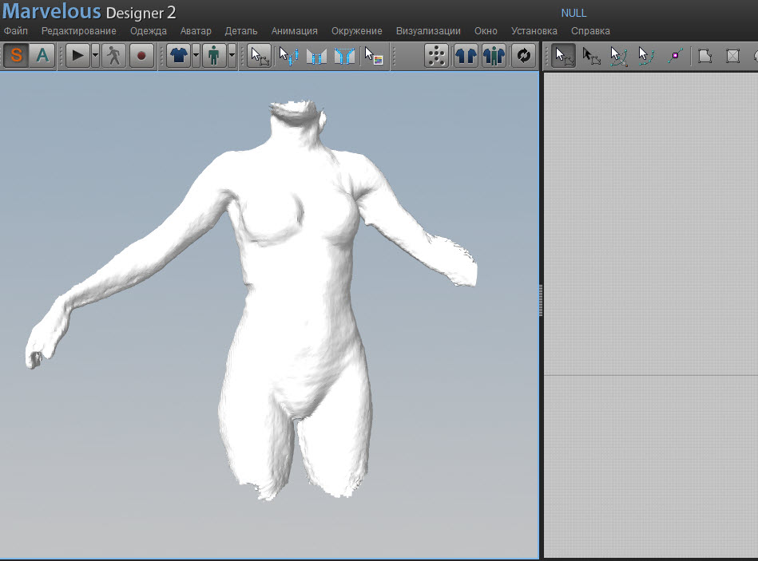
Task: Open the Справка menu
Action: [590, 31]
